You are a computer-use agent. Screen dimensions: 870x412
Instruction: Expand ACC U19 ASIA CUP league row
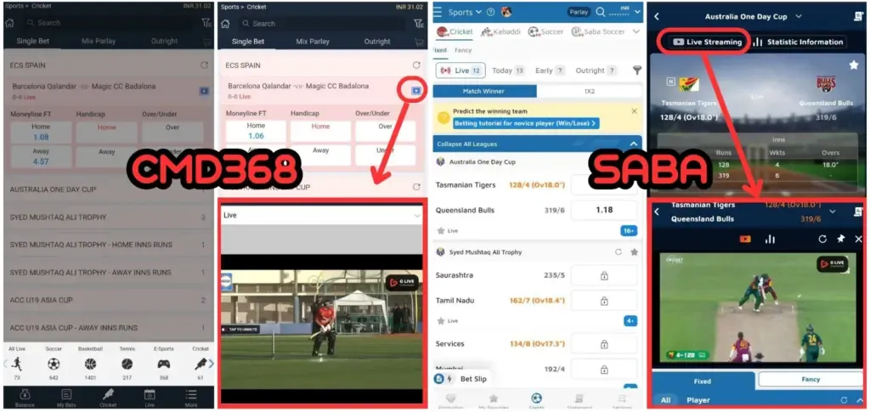coord(108,300)
